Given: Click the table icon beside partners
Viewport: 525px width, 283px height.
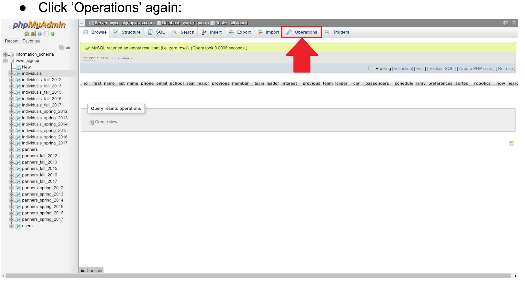Looking at the screenshot, I should click(x=18, y=150).
